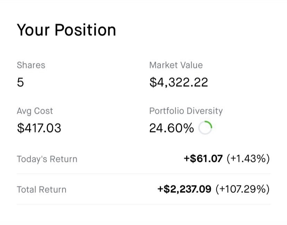Click the +$2,237.09 total return amount
Image resolution: width=287 pixels, height=225 pixels.
click(x=184, y=189)
